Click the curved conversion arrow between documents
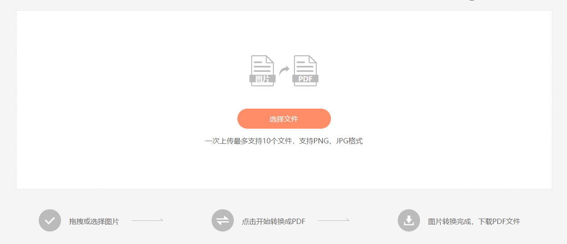The height and width of the screenshot is (244, 567). click(x=284, y=70)
